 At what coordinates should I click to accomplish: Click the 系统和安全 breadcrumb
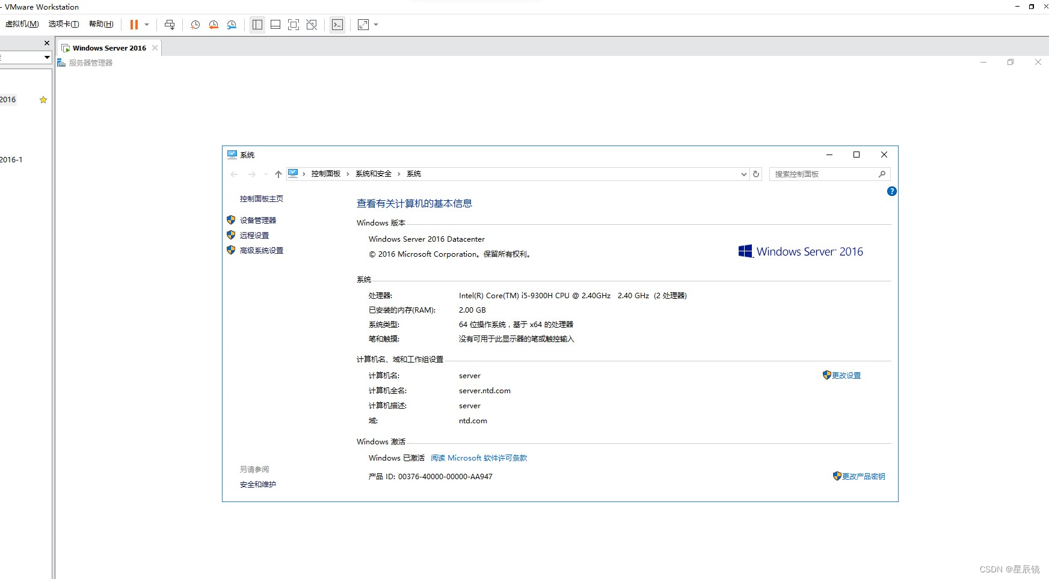pos(374,174)
